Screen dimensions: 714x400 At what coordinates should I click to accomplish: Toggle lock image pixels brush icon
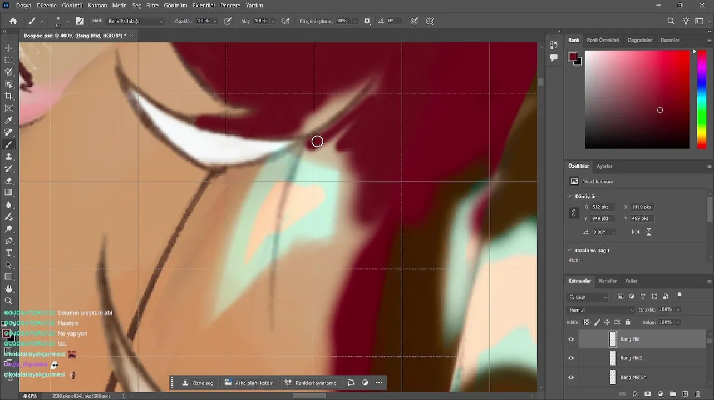tap(597, 322)
